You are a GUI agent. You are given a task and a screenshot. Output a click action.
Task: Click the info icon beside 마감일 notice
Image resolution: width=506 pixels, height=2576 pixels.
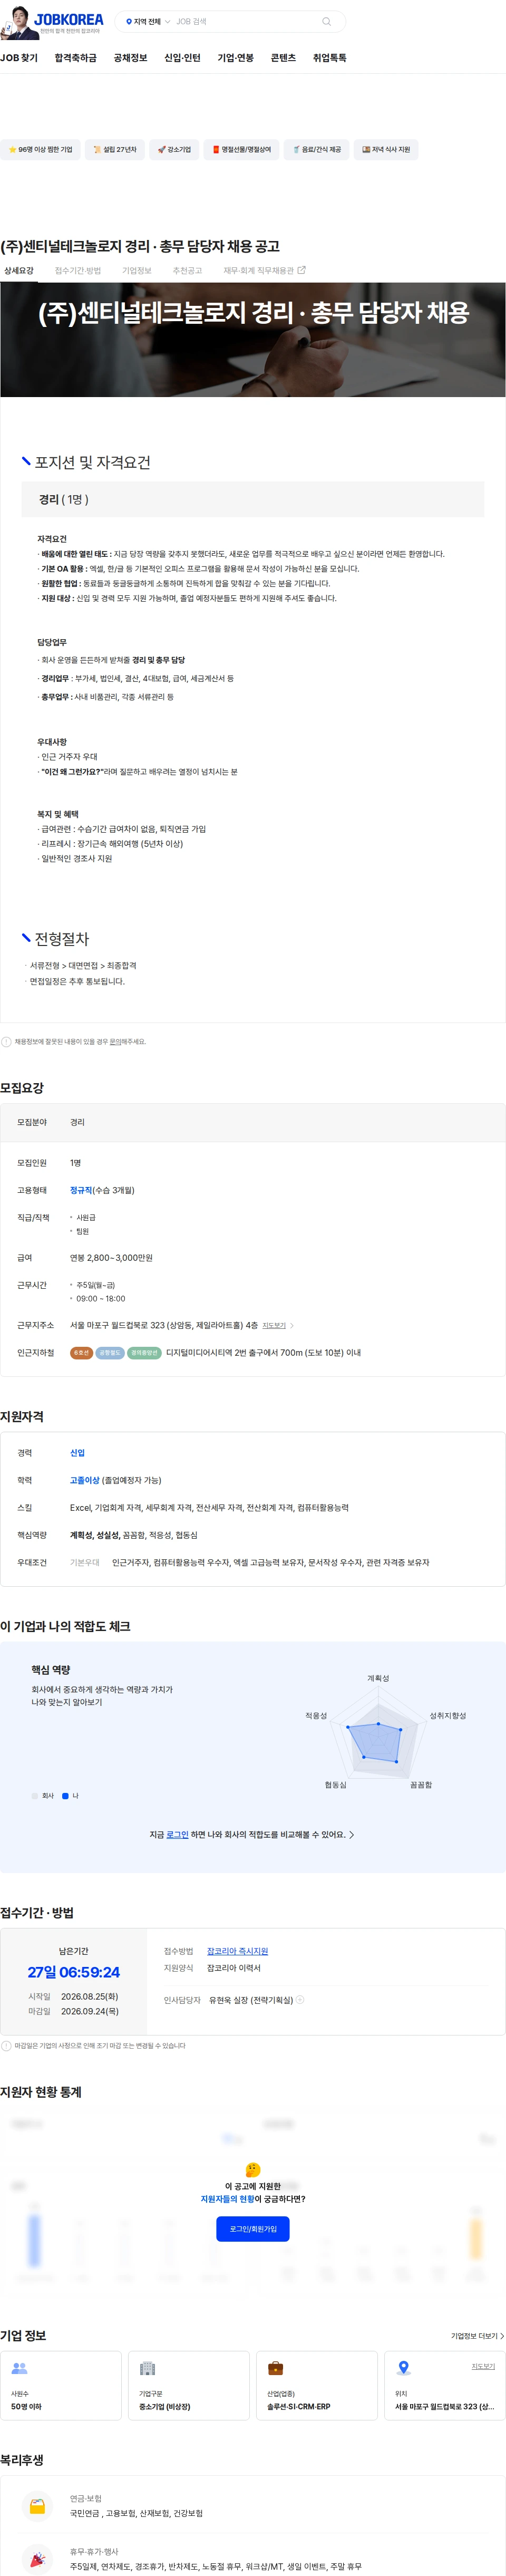(6, 2046)
